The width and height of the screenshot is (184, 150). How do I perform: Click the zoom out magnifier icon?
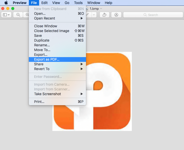tap(18, 15)
